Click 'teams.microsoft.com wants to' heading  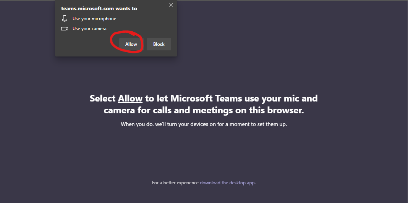[x=99, y=8]
